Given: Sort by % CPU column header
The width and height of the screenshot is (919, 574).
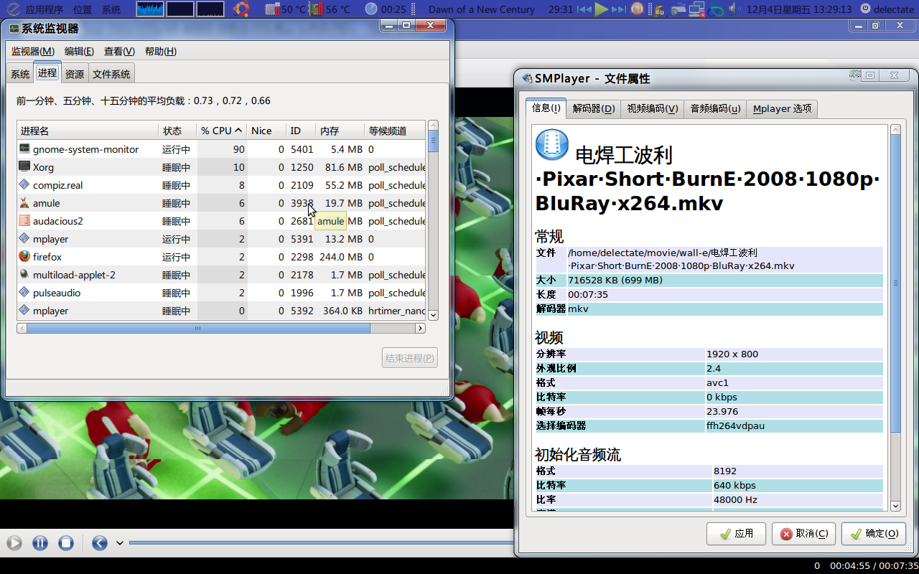Looking at the screenshot, I should (x=221, y=131).
